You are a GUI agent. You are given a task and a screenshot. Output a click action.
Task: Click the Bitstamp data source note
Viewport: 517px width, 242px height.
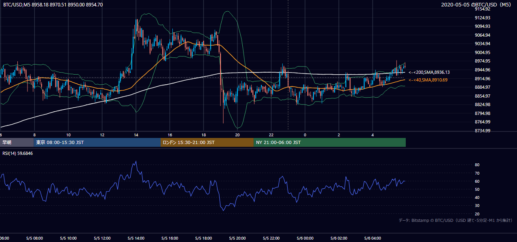[456, 220]
